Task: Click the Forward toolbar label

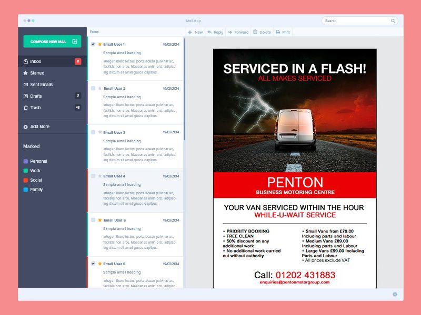Action: 242,32
